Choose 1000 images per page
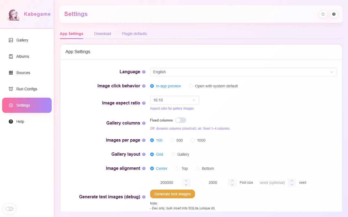 (198, 140)
